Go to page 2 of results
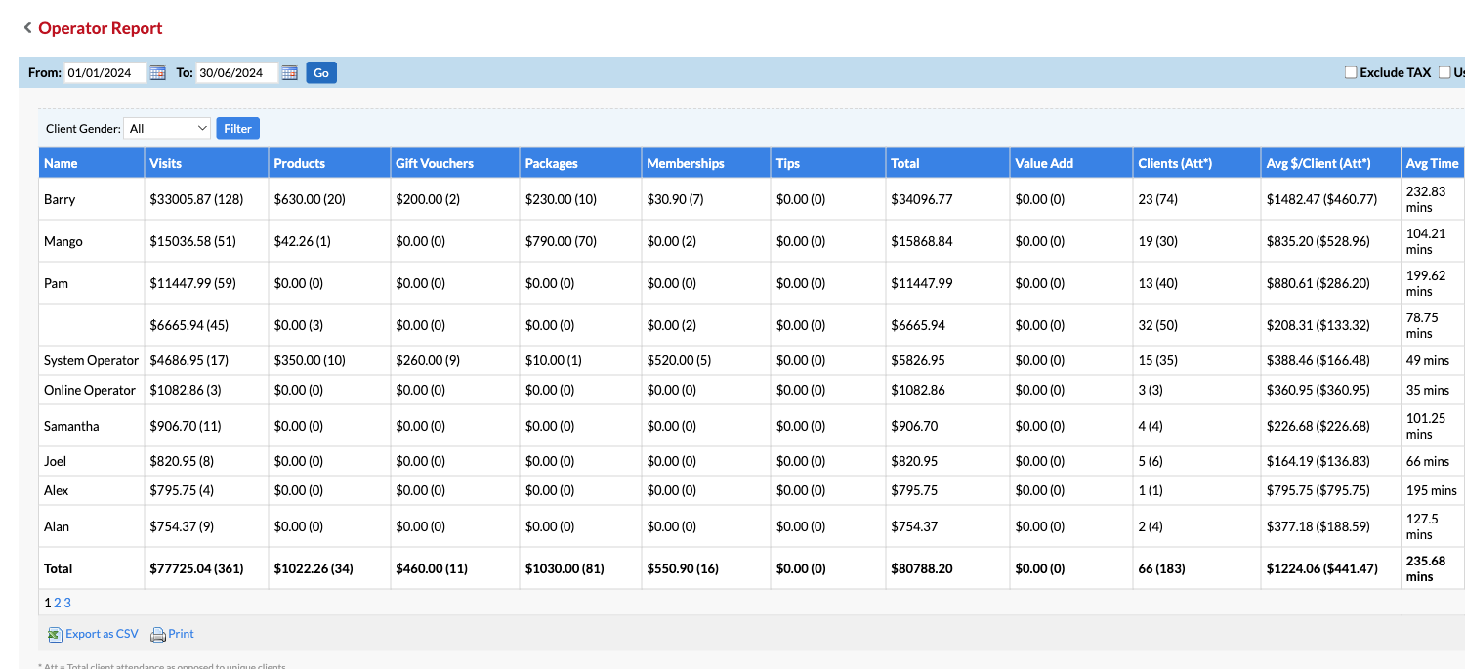Viewport: 1465px width, 669px height. point(58,603)
